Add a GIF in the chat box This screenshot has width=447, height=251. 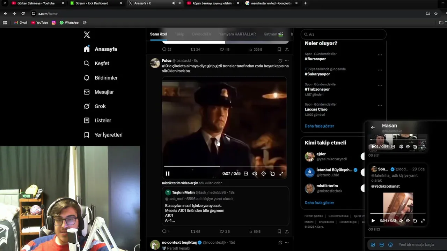381,245
